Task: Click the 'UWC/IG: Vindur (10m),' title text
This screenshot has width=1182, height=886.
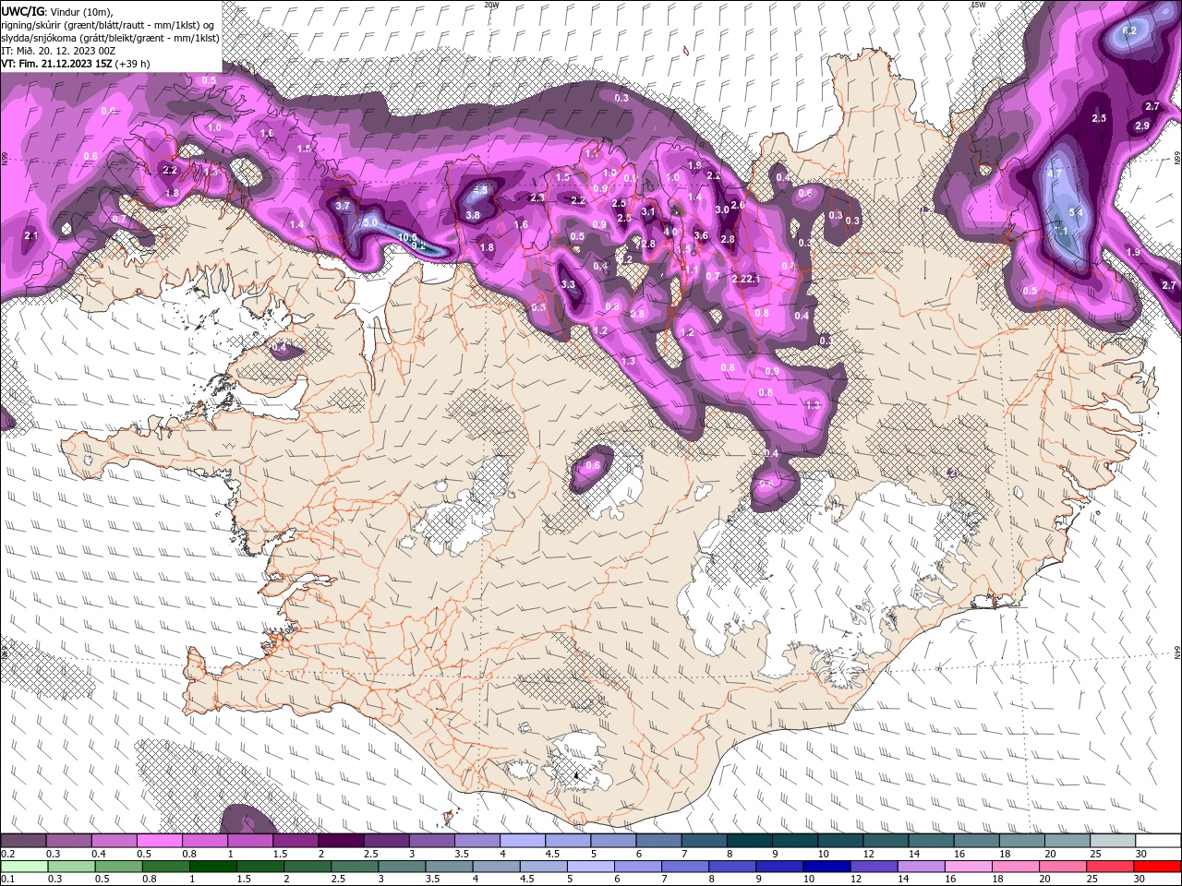Action: pyautogui.click(x=57, y=11)
